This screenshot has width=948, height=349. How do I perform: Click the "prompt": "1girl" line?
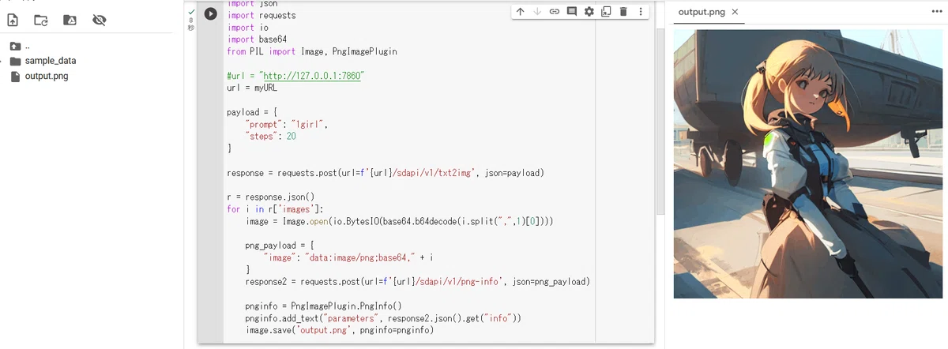pos(286,125)
